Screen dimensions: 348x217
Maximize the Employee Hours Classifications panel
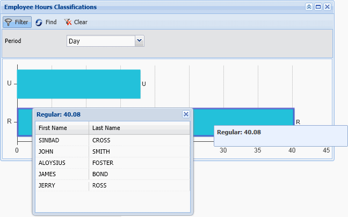pos(318,7)
